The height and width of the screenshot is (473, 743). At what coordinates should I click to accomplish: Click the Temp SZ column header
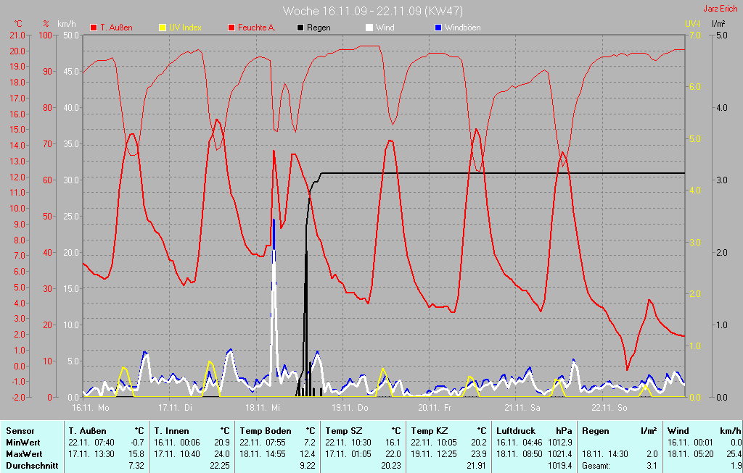click(x=343, y=431)
